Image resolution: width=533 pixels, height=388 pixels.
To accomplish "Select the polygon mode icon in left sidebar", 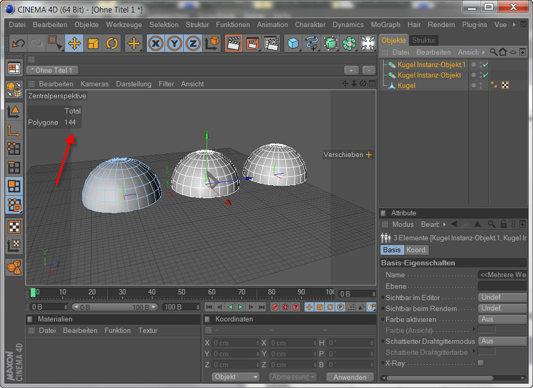I will pos(14,186).
